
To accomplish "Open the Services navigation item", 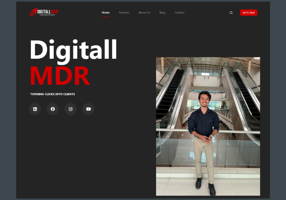I will click(x=124, y=13).
